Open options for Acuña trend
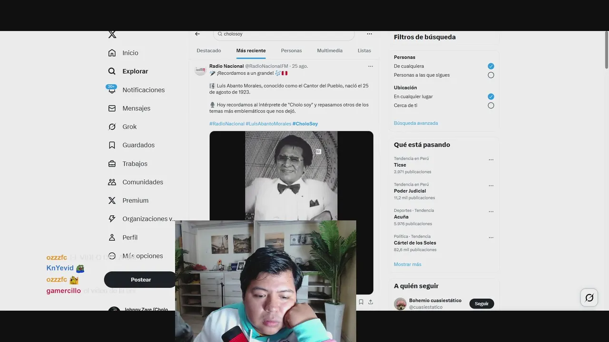The width and height of the screenshot is (609, 342). click(491, 211)
